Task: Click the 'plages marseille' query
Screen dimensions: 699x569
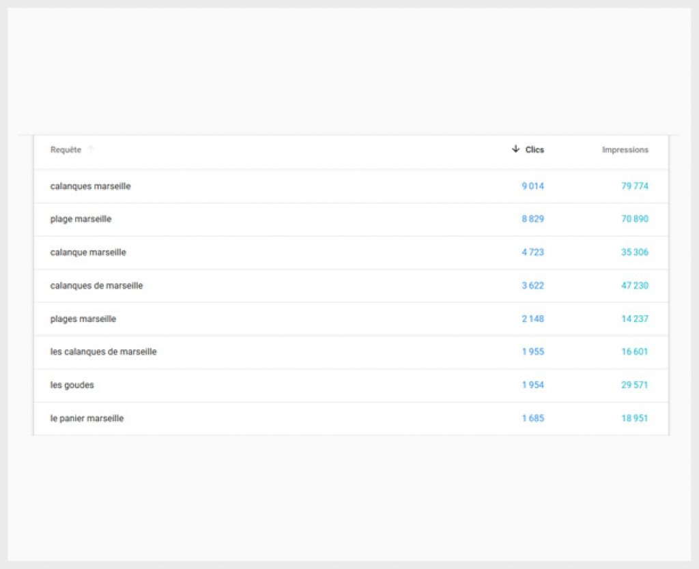Action: 83,319
